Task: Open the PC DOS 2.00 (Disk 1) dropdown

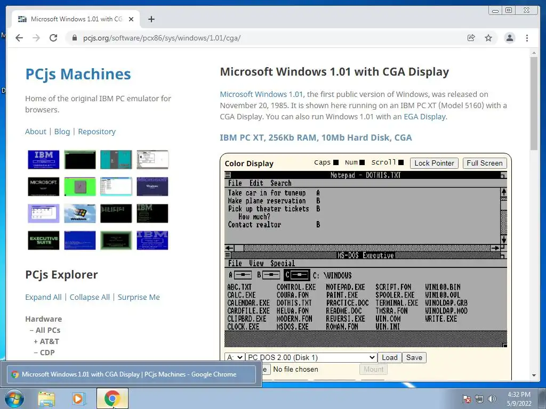Action: coord(311,357)
